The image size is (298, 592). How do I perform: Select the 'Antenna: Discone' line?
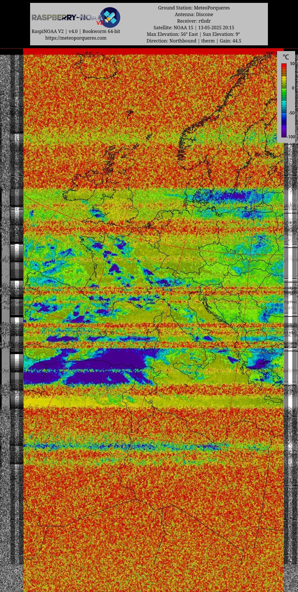[194, 14]
